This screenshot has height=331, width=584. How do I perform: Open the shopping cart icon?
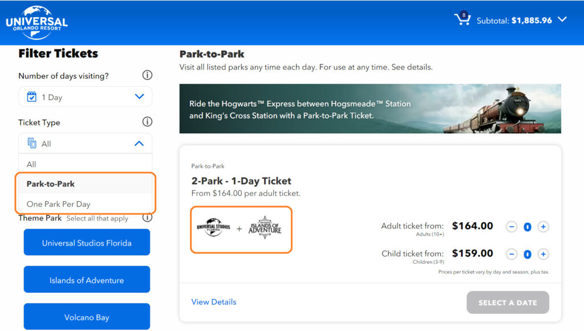pos(461,19)
